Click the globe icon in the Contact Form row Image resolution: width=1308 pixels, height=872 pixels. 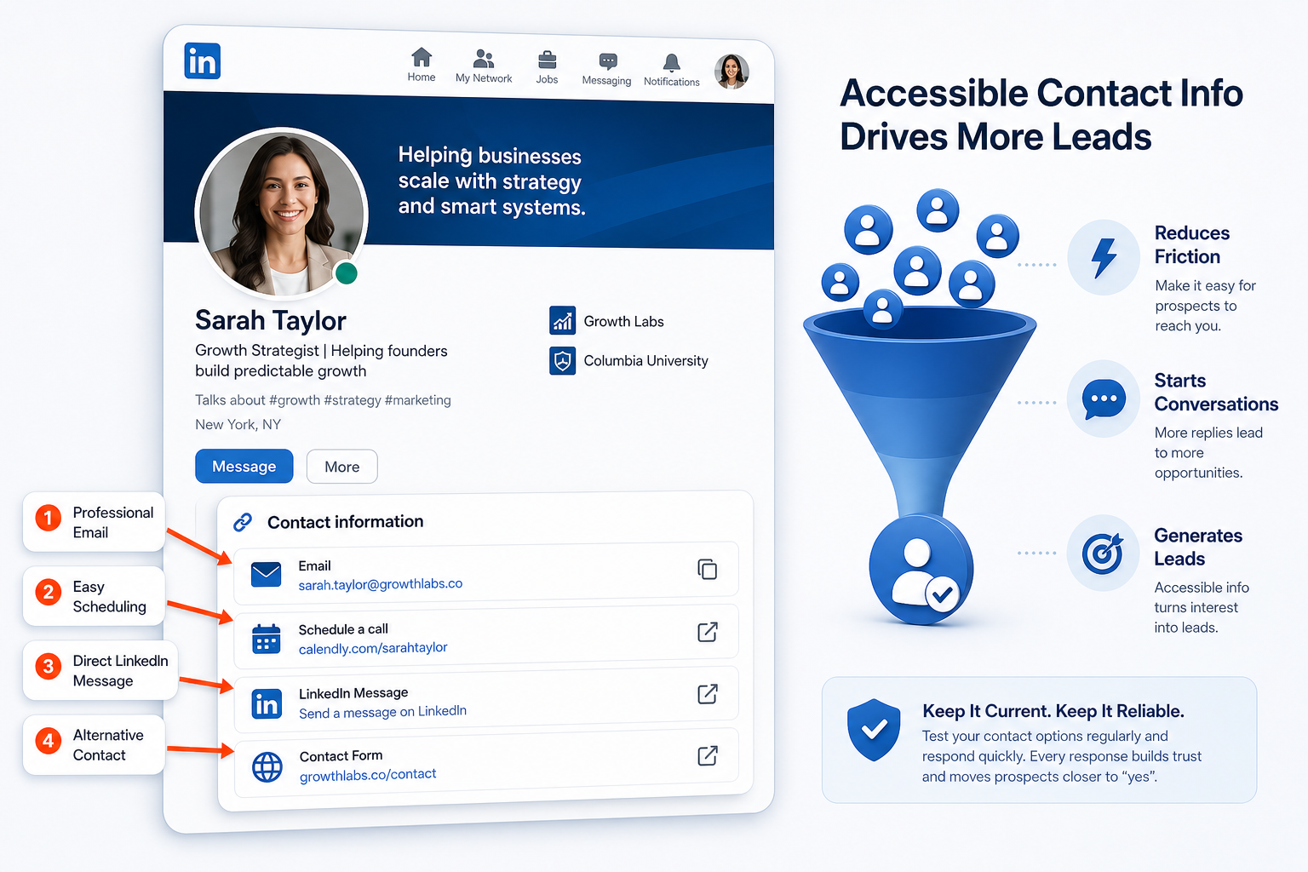pyautogui.click(x=267, y=767)
